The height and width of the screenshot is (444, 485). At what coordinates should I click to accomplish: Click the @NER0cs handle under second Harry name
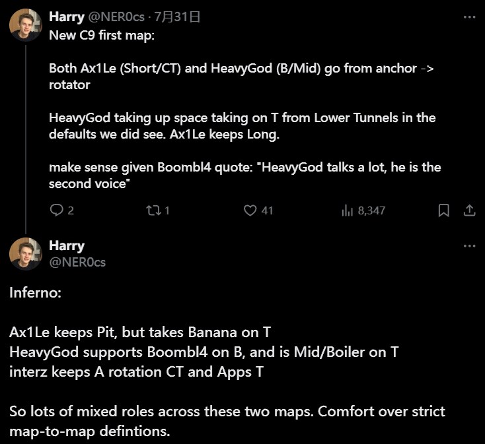pos(77,262)
